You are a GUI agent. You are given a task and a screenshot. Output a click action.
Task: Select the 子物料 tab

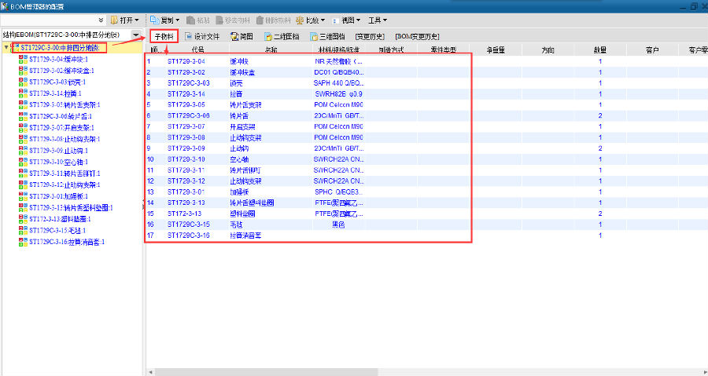[164, 36]
